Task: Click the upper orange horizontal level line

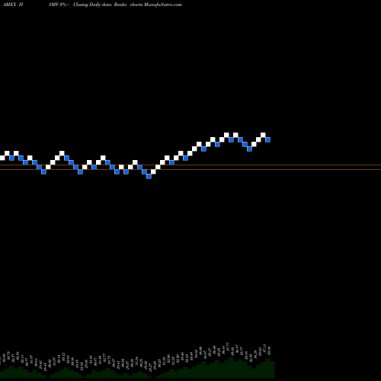Action: pos(190,165)
